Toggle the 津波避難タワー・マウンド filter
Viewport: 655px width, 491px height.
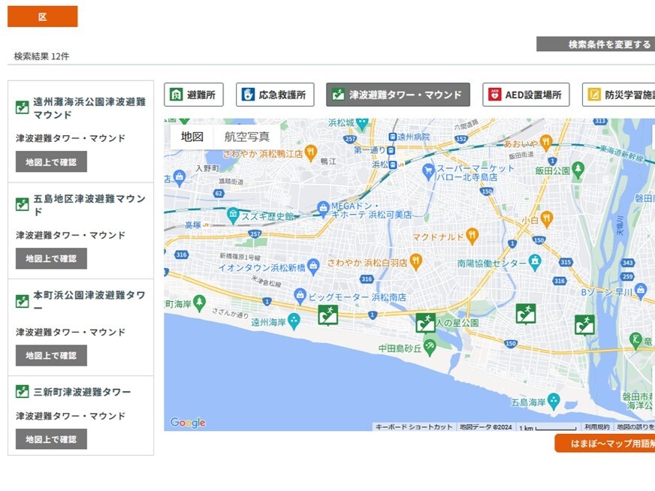398,95
